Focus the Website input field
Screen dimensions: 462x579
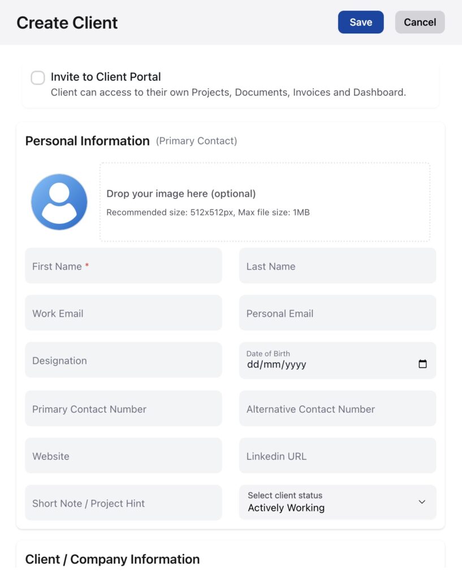(123, 456)
